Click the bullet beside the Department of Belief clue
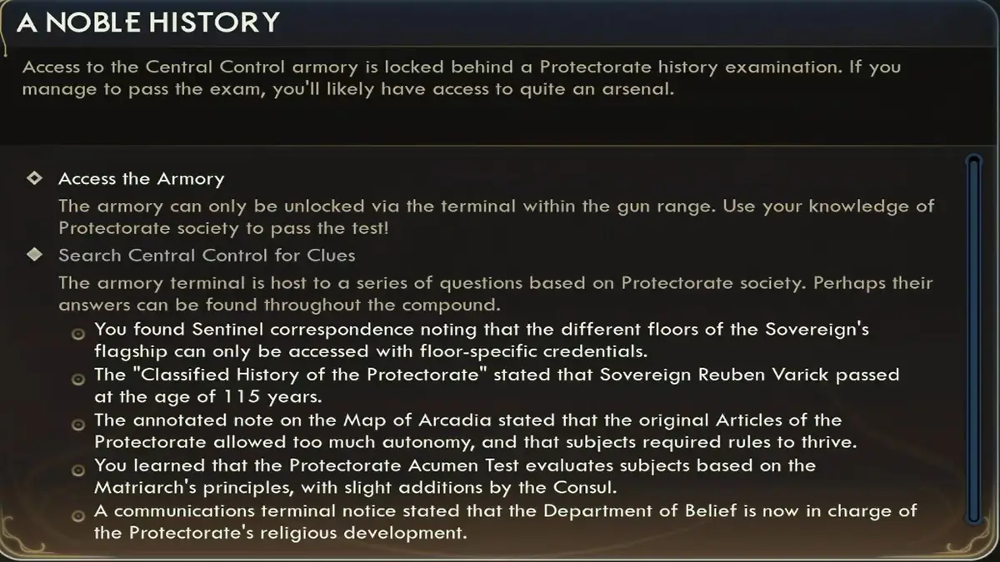The image size is (1000, 562). [78, 515]
